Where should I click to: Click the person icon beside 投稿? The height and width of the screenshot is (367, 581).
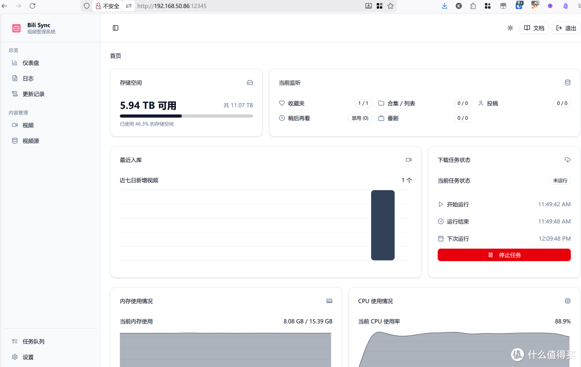(480, 103)
